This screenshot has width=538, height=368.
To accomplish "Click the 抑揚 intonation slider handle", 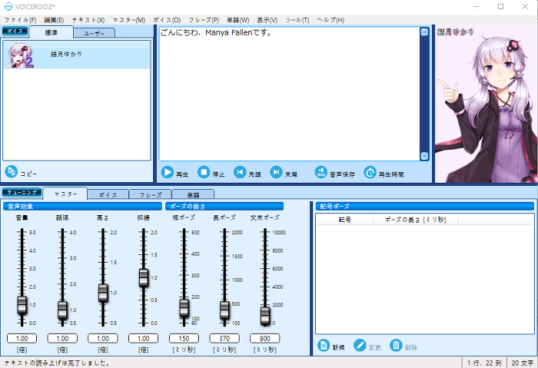I will 144,278.
